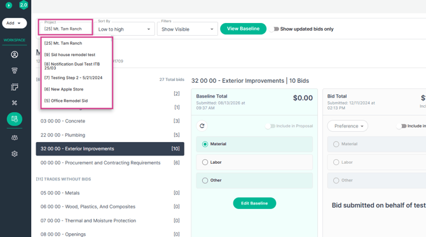Select [6] New Apple Store project

(x=76, y=89)
